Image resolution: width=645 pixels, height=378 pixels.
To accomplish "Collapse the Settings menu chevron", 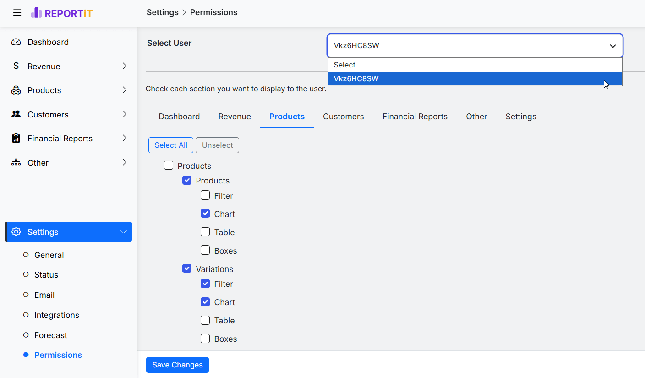I will [x=124, y=232].
